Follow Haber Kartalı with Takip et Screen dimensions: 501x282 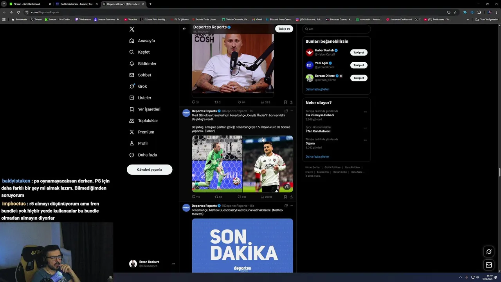359,52
